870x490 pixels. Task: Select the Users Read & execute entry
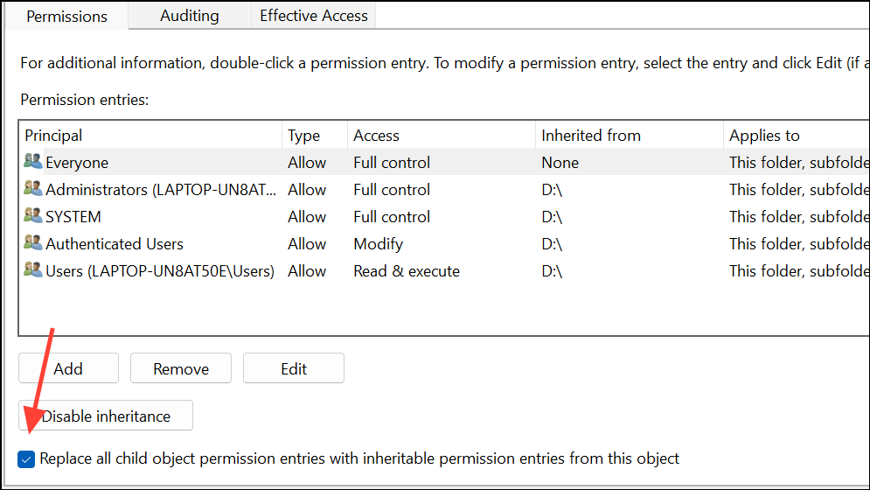click(x=406, y=270)
